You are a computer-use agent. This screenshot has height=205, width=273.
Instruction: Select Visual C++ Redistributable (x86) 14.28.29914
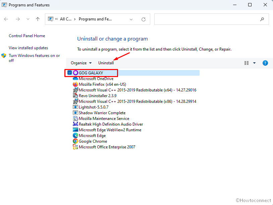138,101
